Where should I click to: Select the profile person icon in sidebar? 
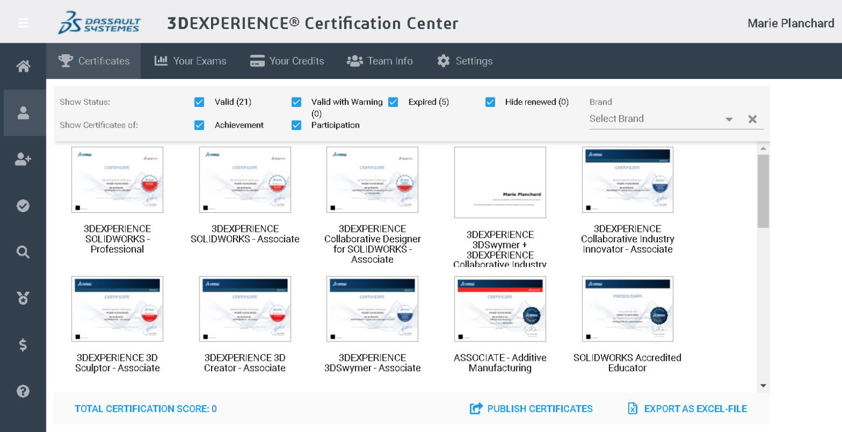coord(22,112)
